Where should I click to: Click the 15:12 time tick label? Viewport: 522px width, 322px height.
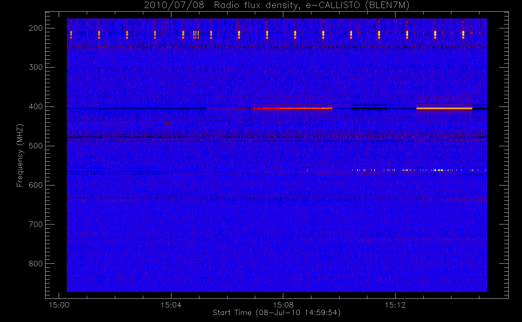pyautogui.click(x=395, y=305)
